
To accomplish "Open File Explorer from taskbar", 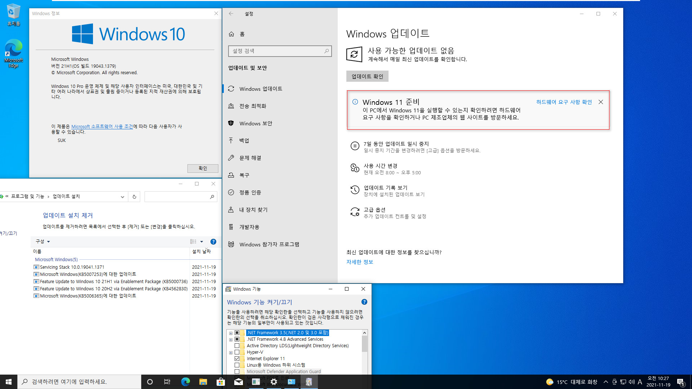I will (x=203, y=382).
